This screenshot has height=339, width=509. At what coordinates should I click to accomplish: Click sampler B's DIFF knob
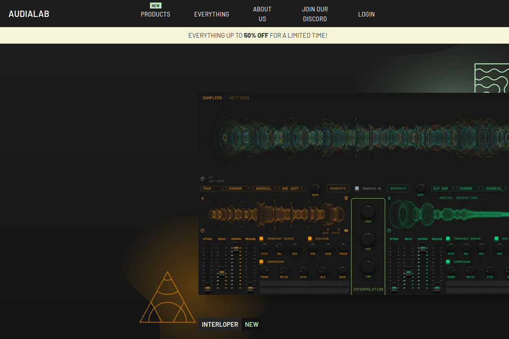pyautogui.click(x=420, y=187)
